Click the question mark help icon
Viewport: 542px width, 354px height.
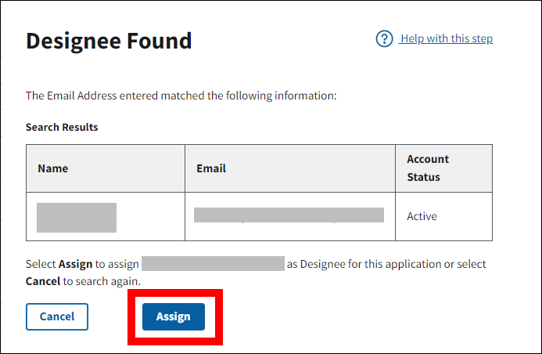tap(384, 39)
